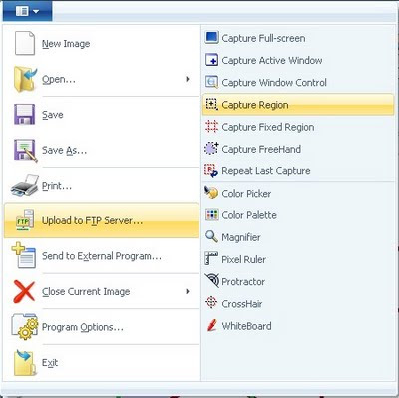Open the WhiteBoard red pen icon
This screenshot has height=398, width=399.
[x=211, y=326]
